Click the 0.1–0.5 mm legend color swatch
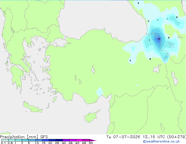The image size is (186, 144). pyautogui.click(x=5, y=140)
